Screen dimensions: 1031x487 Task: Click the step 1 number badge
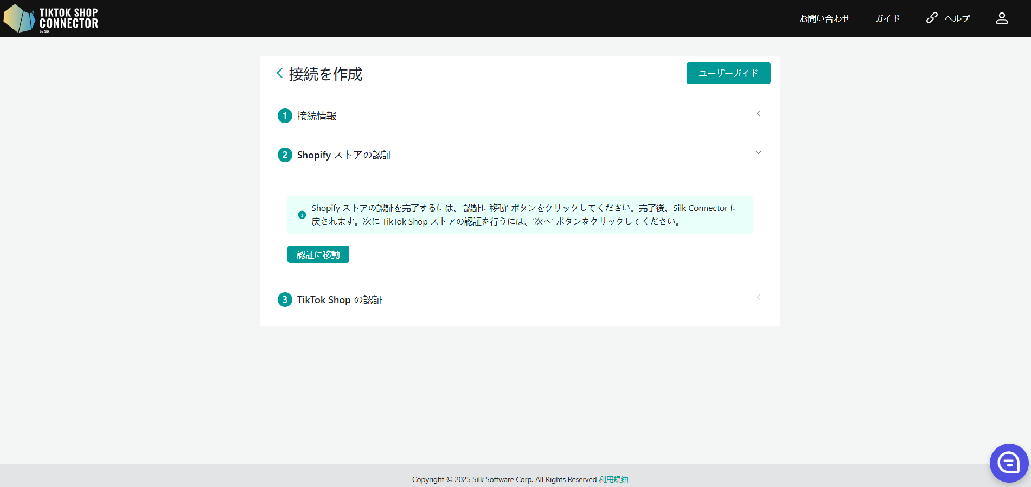285,116
